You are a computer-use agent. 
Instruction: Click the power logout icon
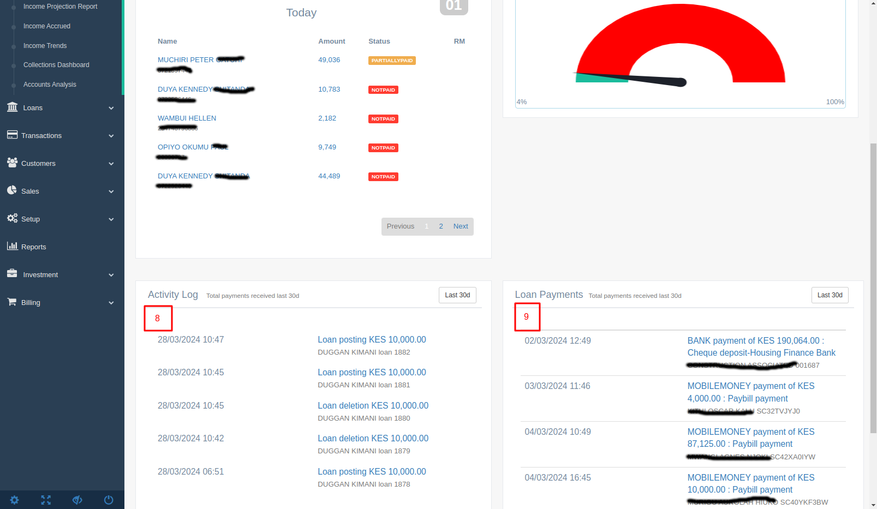pos(109,500)
